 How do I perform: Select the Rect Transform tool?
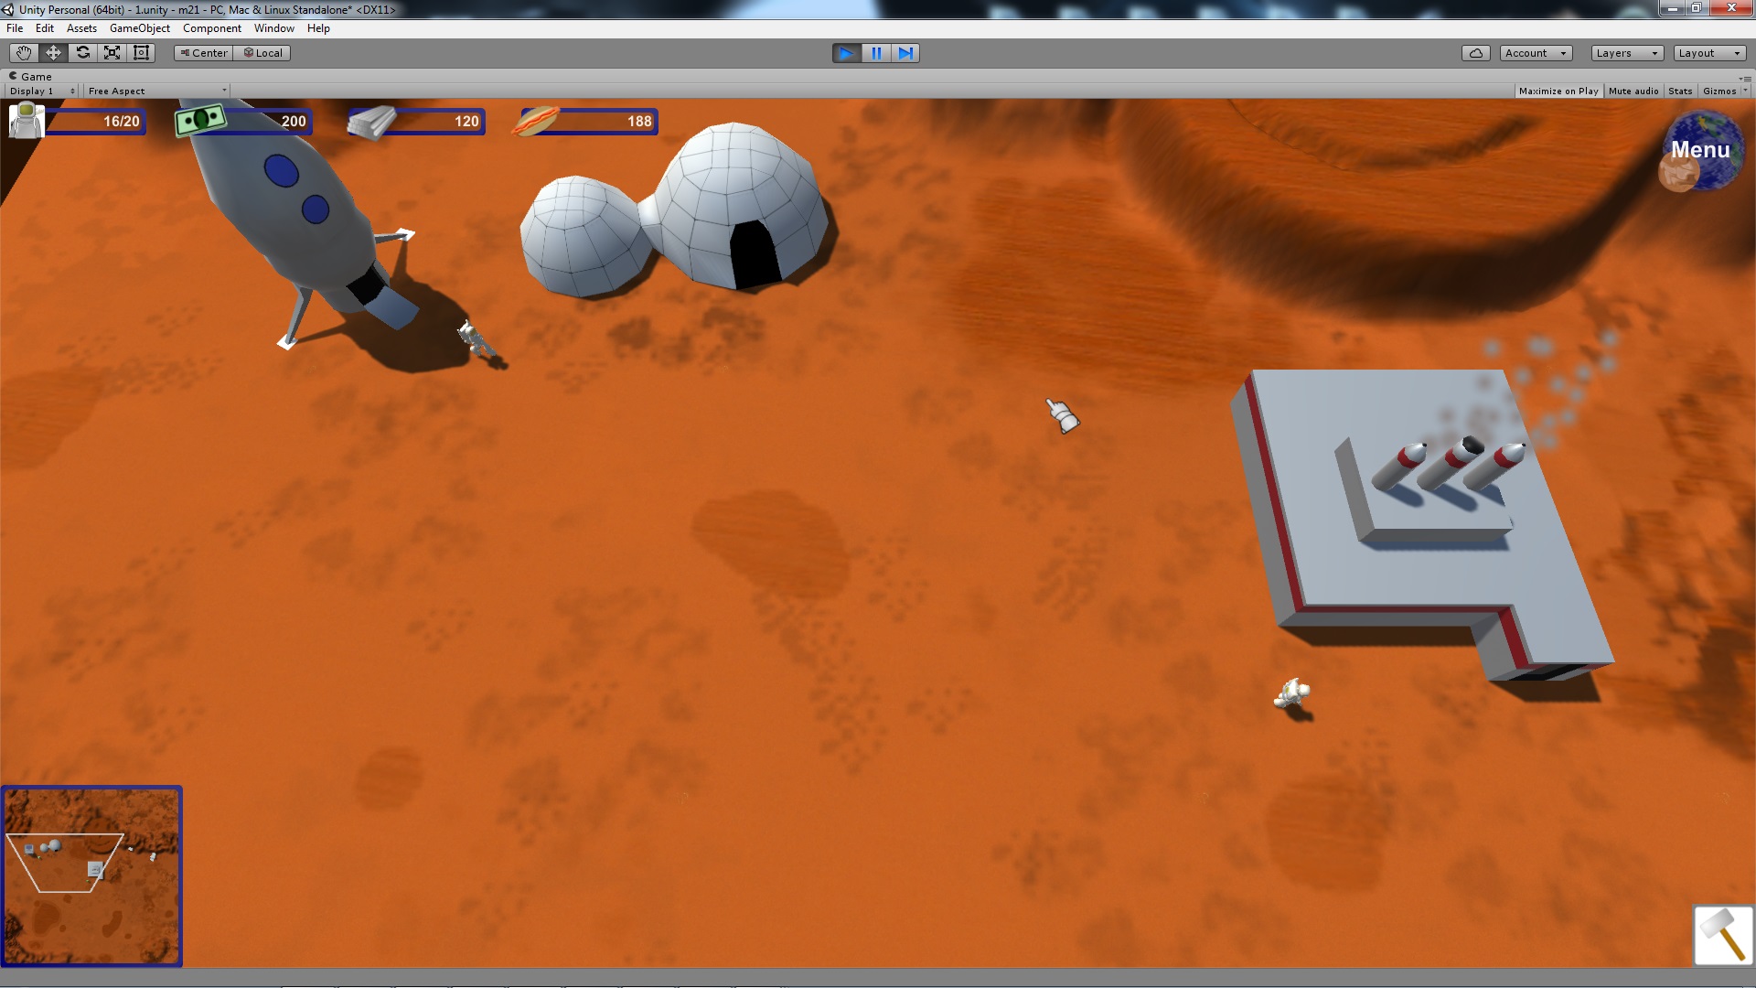(141, 53)
